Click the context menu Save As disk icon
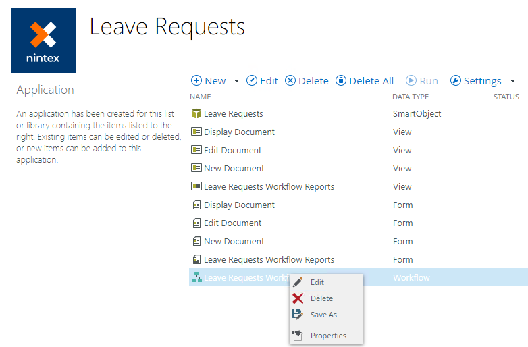Viewport: 528px width, 347px height. coord(298,315)
